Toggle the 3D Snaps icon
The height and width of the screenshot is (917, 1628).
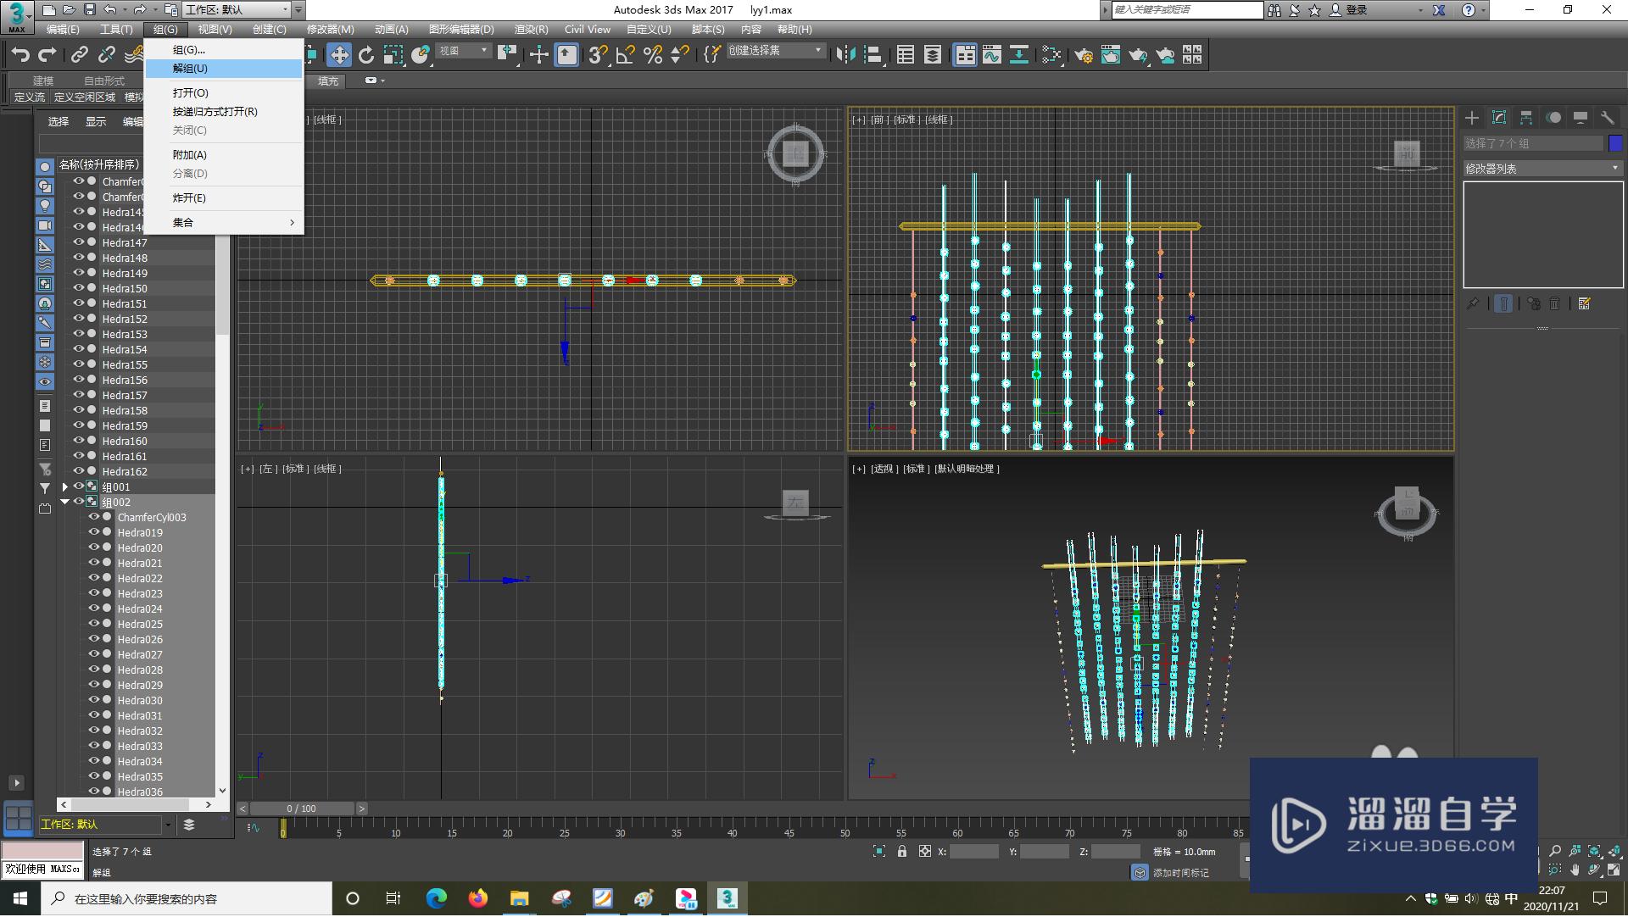point(599,55)
